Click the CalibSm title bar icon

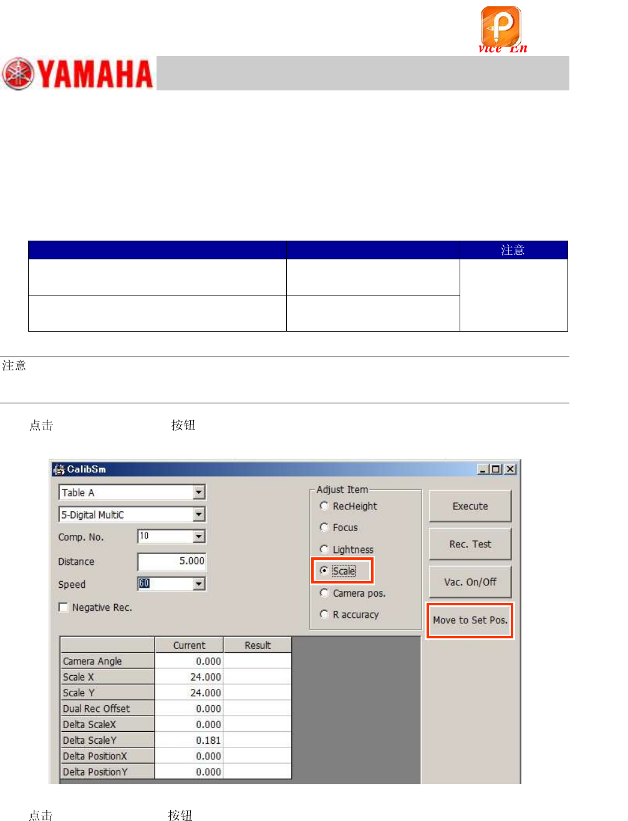tap(59, 469)
